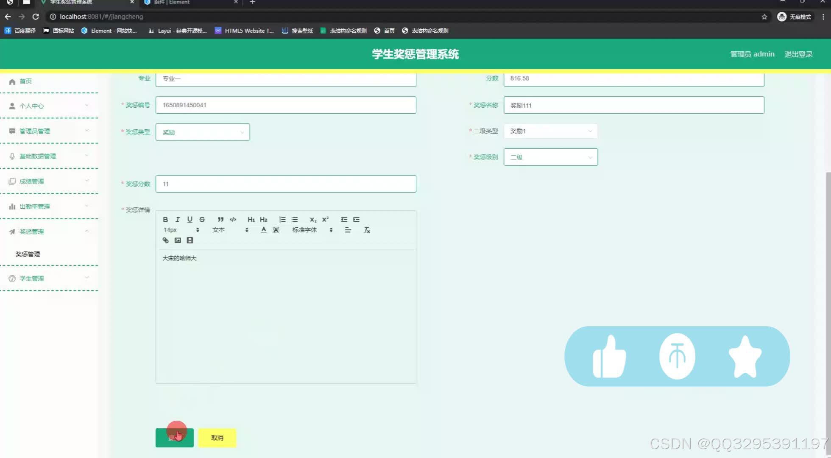The height and width of the screenshot is (458, 831).
Task: Click the 奖惩名称 input field
Action: [634, 105]
